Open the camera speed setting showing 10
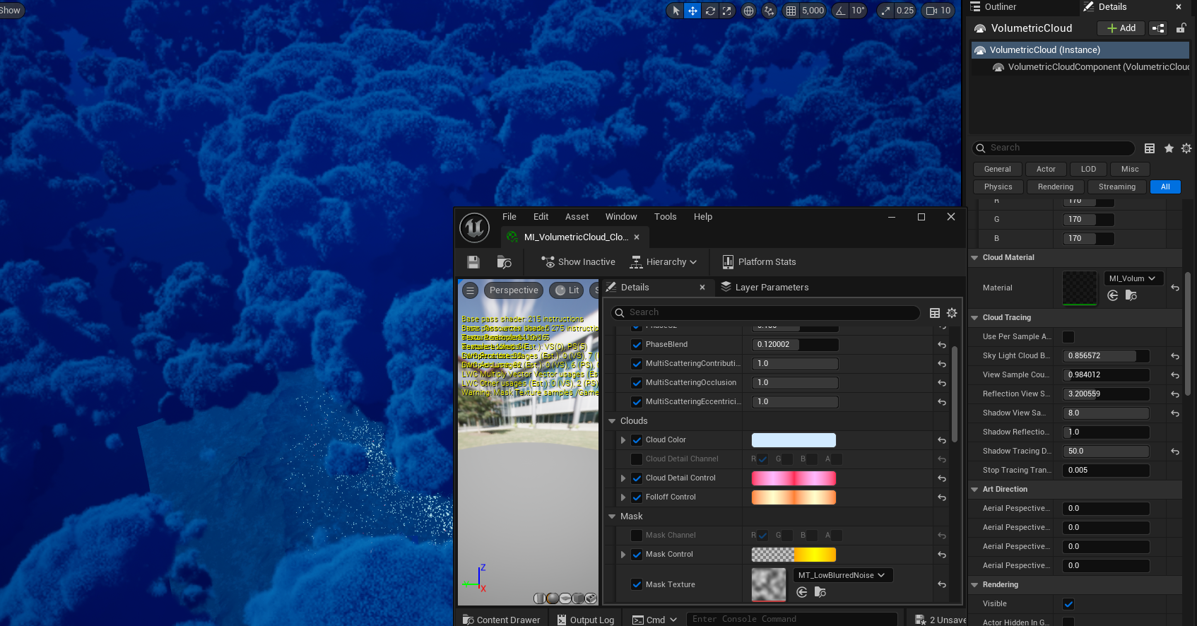This screenshot has height=626, width=1197. coord(938,11)
